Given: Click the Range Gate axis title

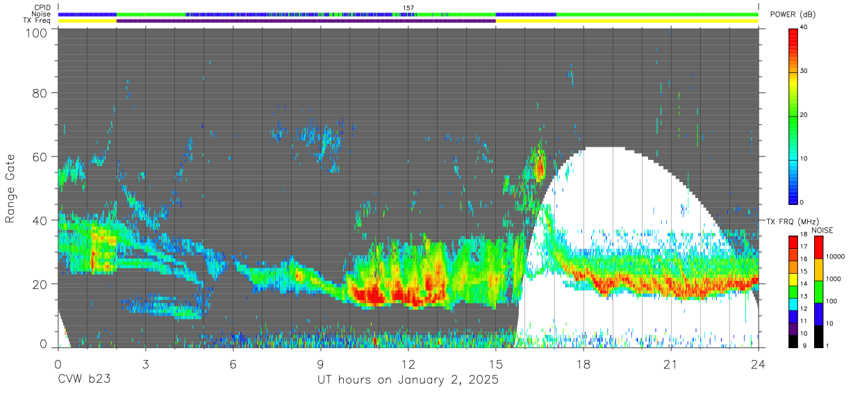Looking at the screenshot, I should click(10, 189).
